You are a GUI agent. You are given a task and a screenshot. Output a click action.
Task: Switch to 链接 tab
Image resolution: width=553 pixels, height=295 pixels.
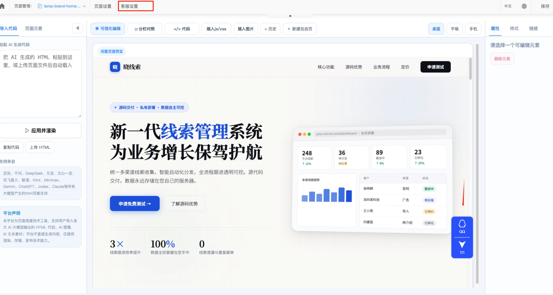534,28
